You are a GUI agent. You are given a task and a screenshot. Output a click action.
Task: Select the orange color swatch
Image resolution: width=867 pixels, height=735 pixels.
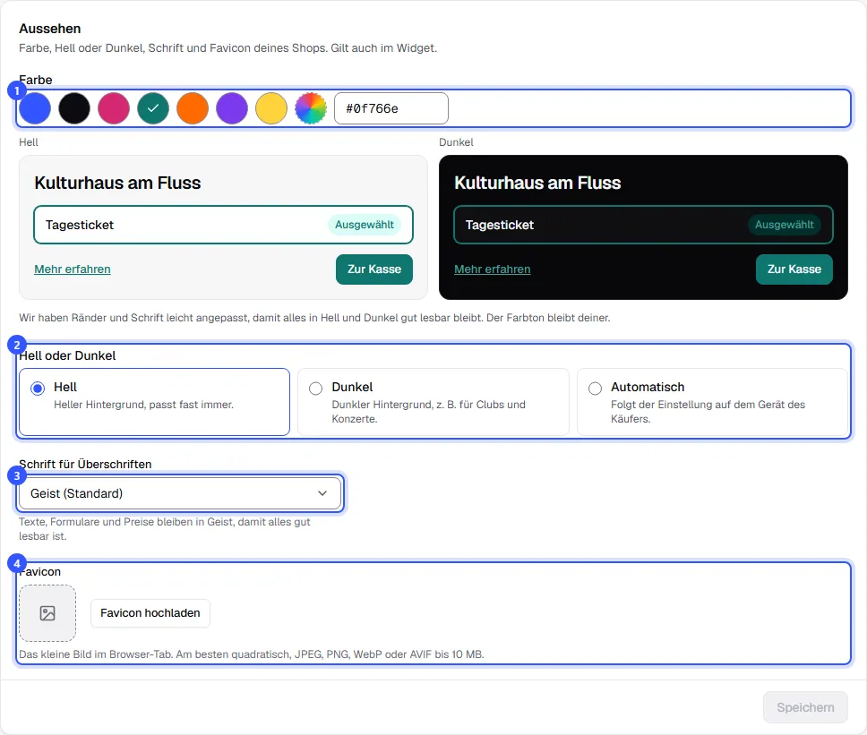click(x=193, y=108)
